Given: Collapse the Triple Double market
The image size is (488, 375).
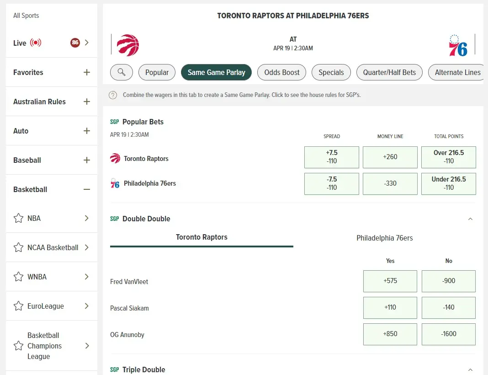Looking at the screenshot, I should tap(470, 370).
